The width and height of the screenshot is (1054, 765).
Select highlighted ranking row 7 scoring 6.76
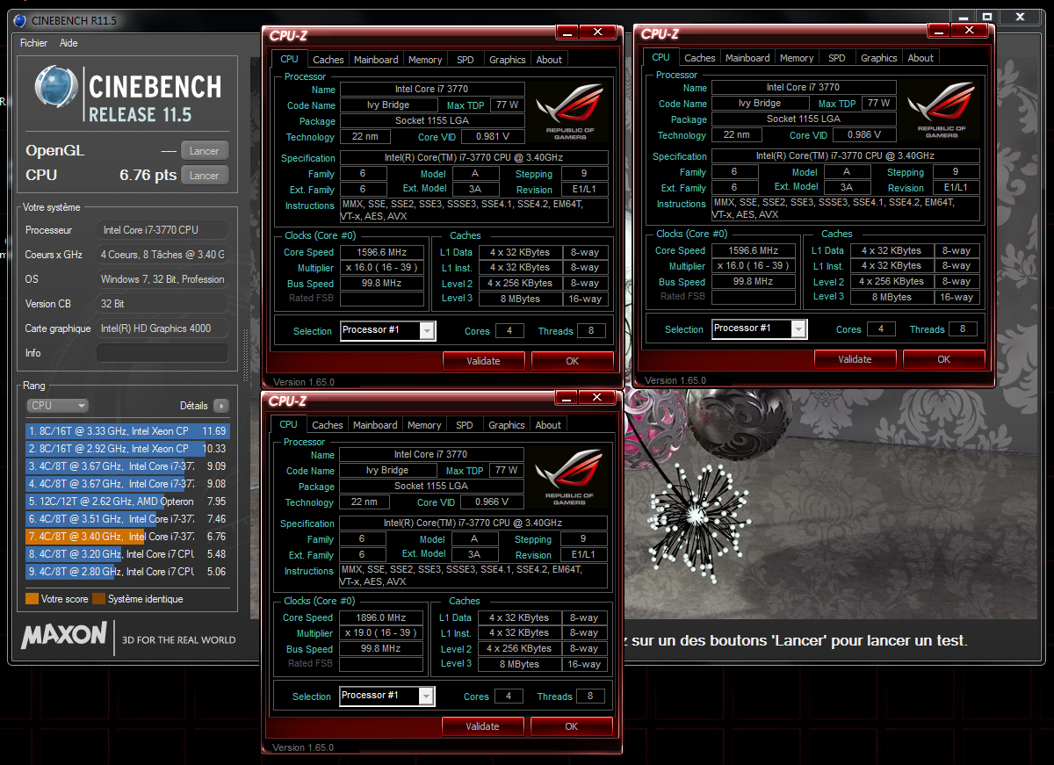tap(128, 537)
